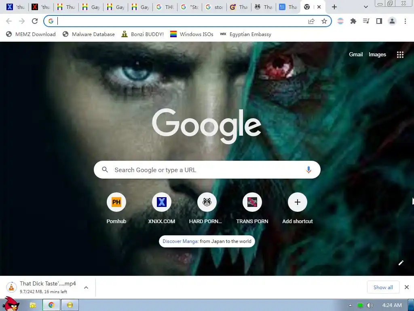Close the downloads bar
Screen dimensions: 414x311
[x=407, y=287]
